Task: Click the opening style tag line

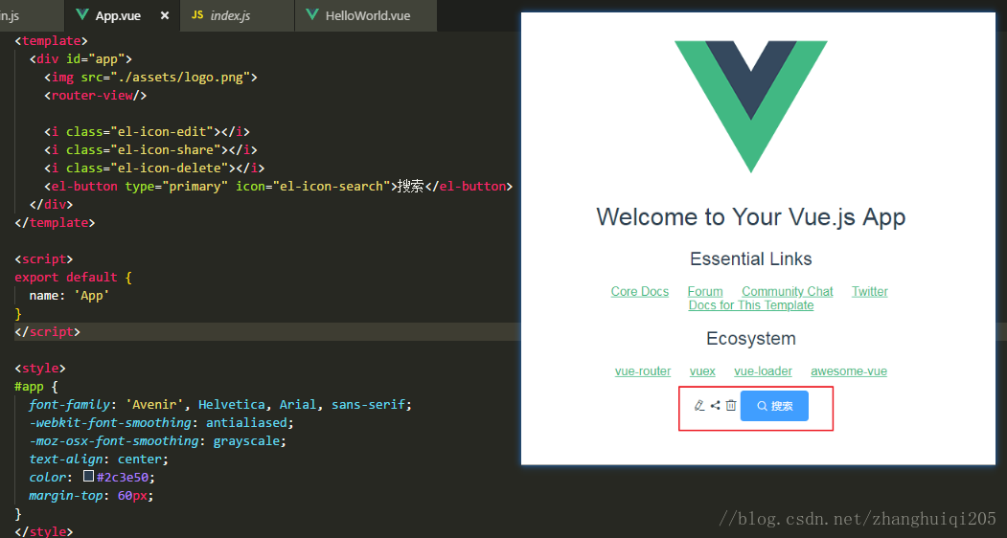Action: click(x=40, y=369)
